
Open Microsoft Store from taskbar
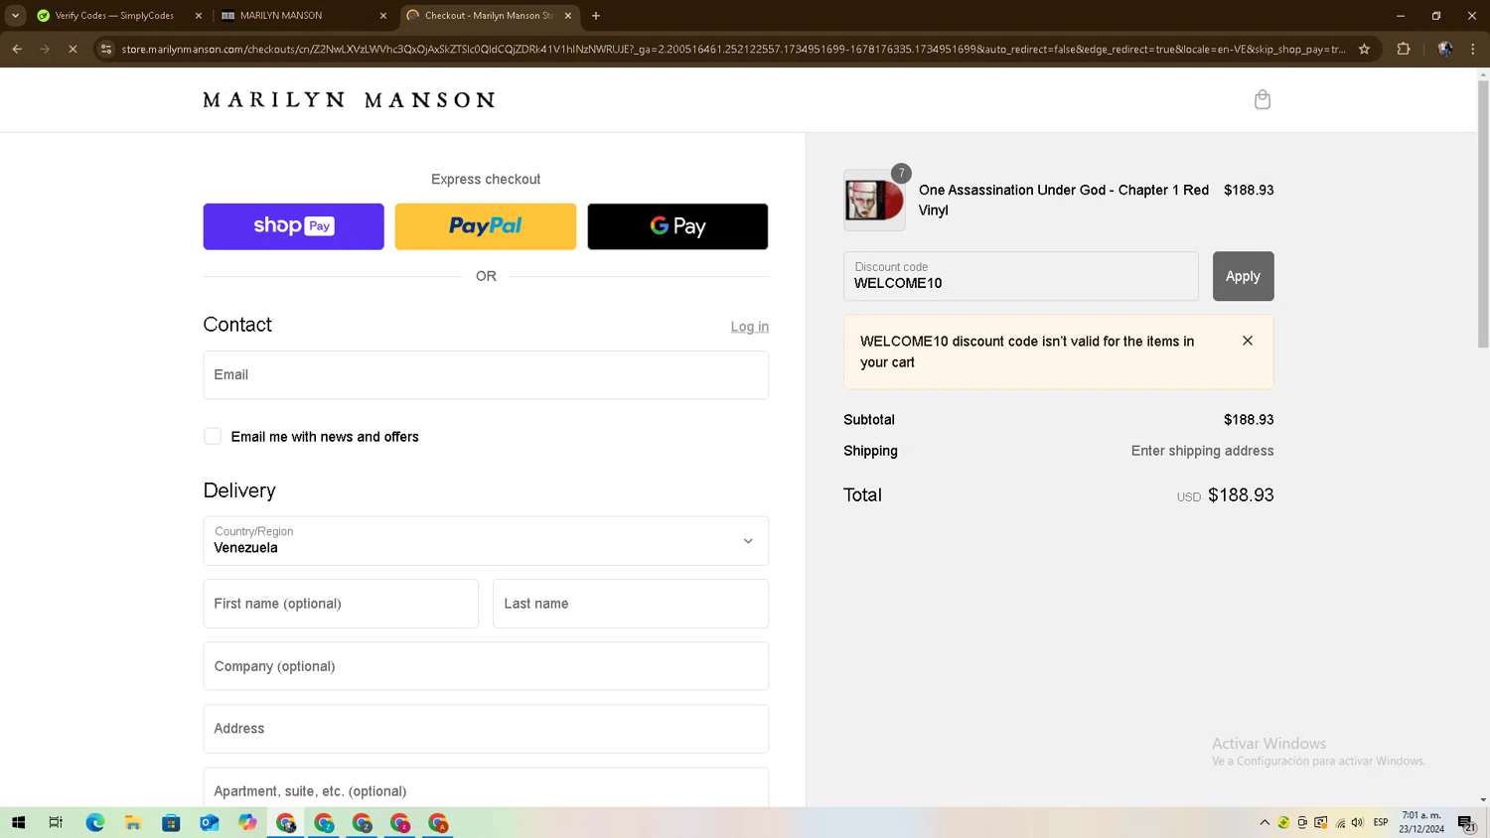pyautogui.click(x=171, y=822)
